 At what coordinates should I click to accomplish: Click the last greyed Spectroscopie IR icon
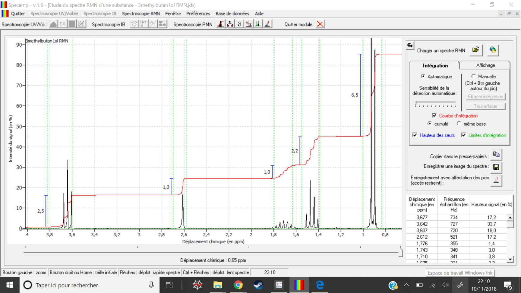coord(163,24)
